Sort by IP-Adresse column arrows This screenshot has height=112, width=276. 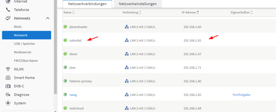tap(198, 12)
